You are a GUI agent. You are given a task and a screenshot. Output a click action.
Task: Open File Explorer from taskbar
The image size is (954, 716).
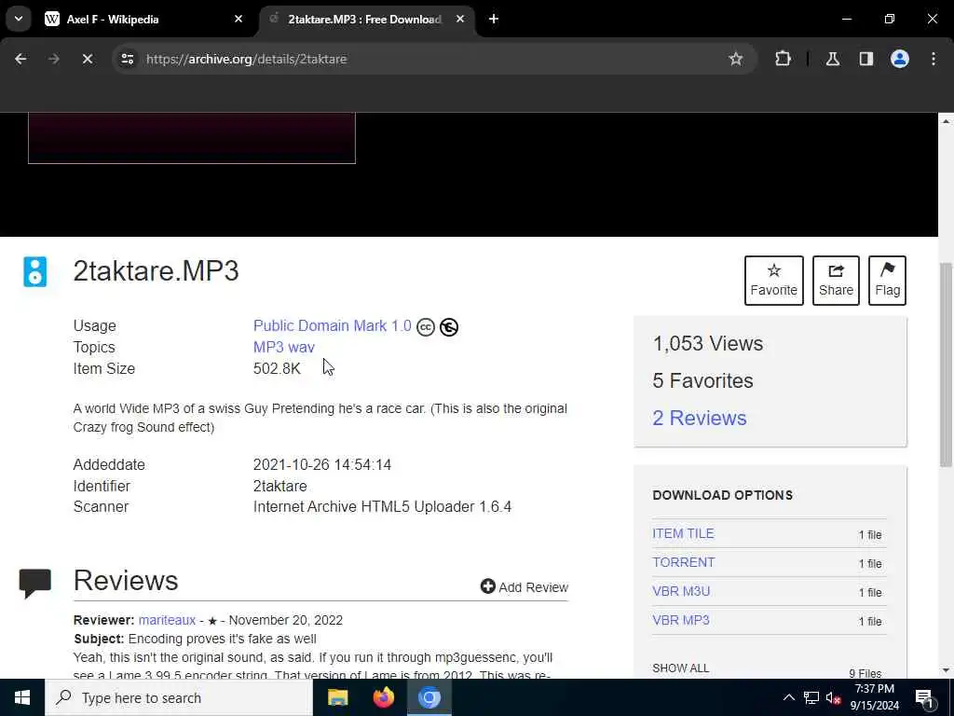[337, 697]
